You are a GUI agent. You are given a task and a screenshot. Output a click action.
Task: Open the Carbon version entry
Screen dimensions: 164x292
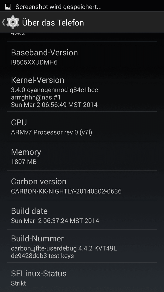[x=82, y=185]
